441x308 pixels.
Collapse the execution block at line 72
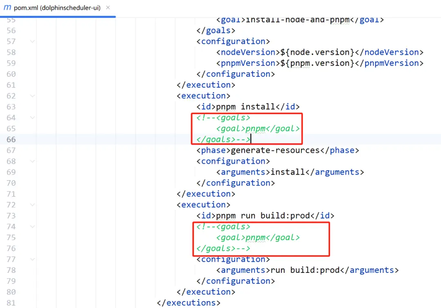coord(32,205)
